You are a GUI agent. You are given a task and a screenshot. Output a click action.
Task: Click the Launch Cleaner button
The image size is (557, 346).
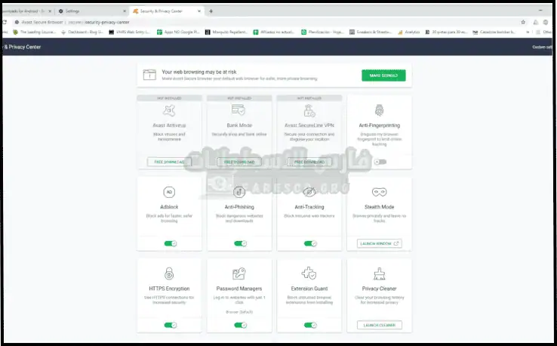(x=380, y=325)
